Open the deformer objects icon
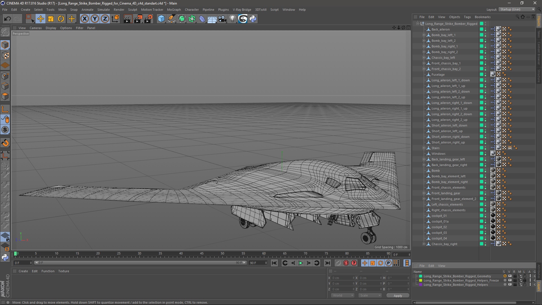 [x=202, y=19]
